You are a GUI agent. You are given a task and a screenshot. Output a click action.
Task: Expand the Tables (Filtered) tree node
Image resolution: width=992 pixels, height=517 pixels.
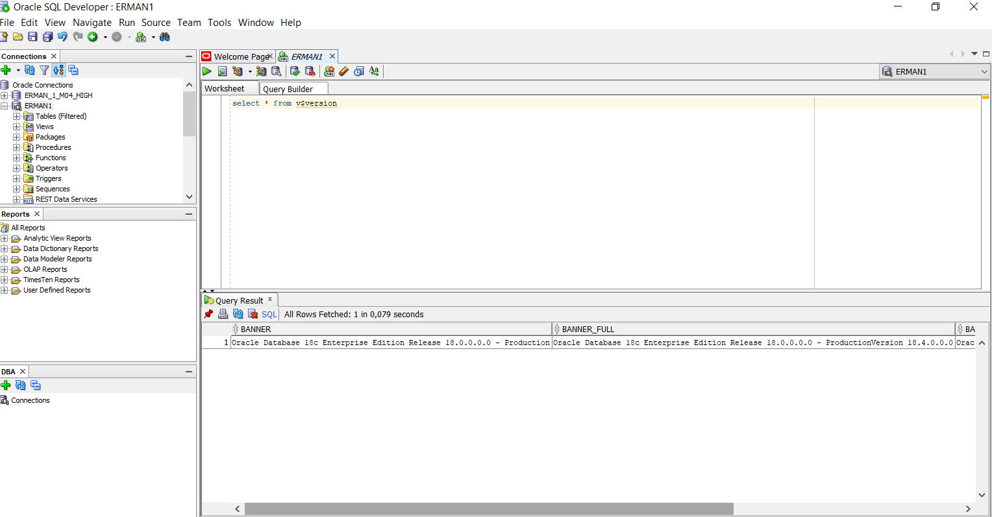15,116
